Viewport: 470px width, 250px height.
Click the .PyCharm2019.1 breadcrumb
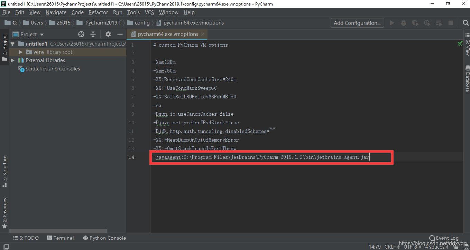click(x=99, y=23)
